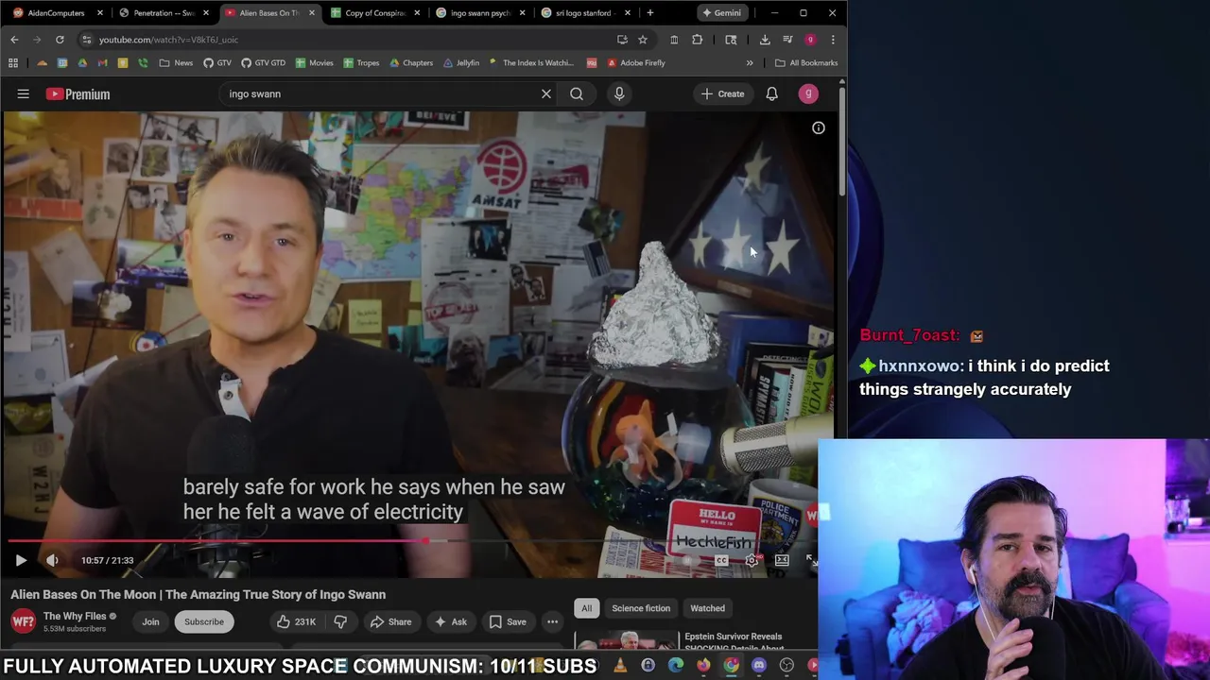Select the 'Watched' filter chip
Screen dimensions: 1210x680
(x=707, y=608)
